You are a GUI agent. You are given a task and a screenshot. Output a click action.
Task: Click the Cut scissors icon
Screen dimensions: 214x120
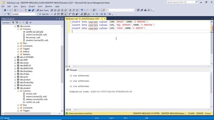click(x=70, y=10)
